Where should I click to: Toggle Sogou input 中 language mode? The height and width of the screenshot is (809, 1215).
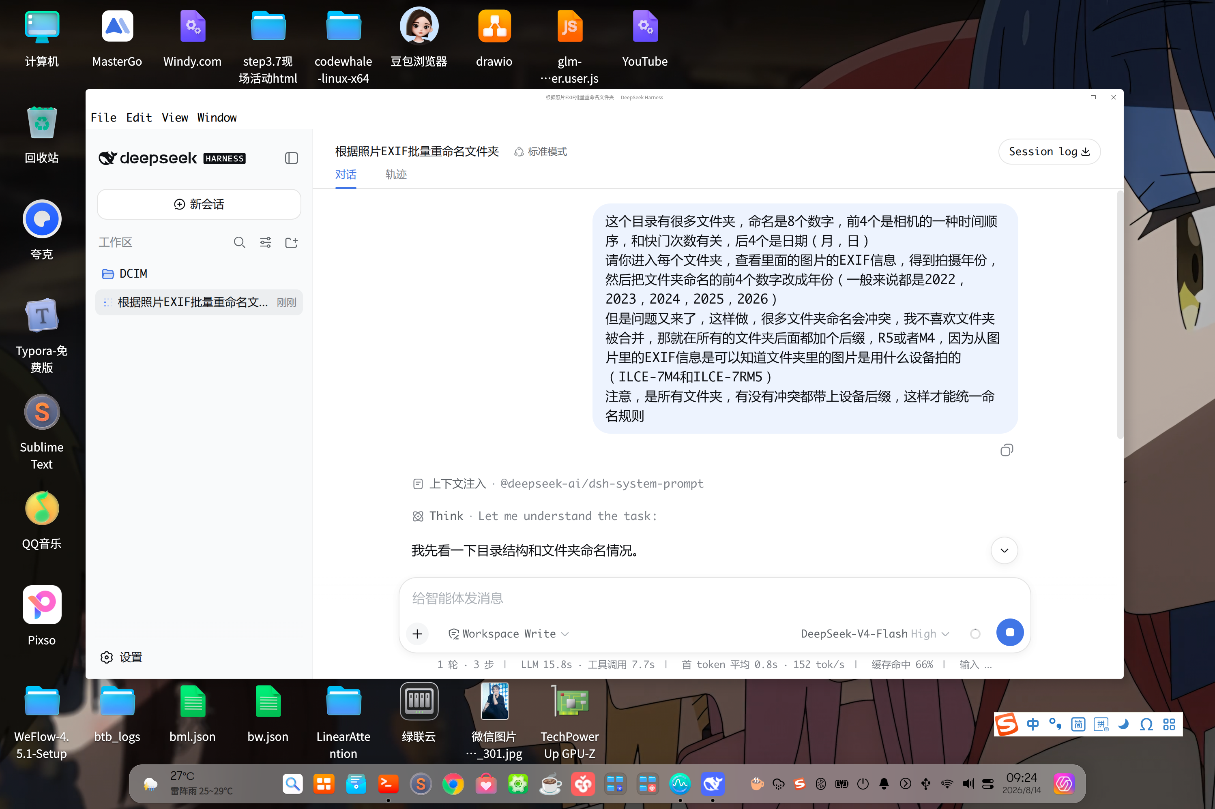1032,724
